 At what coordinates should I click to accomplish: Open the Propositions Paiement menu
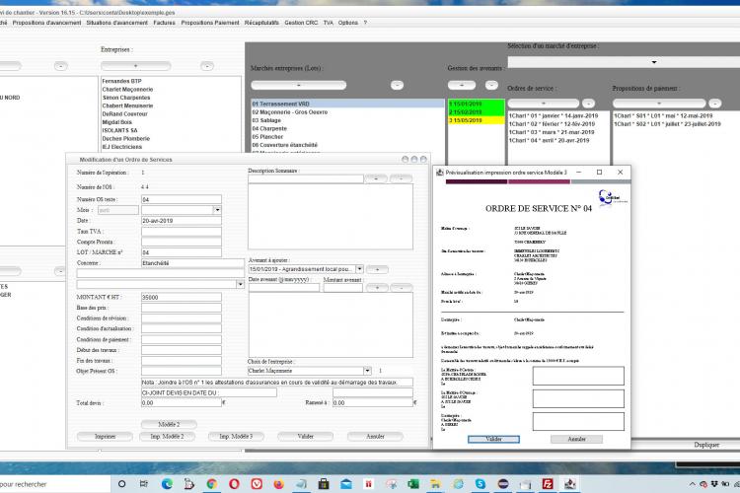210,23
